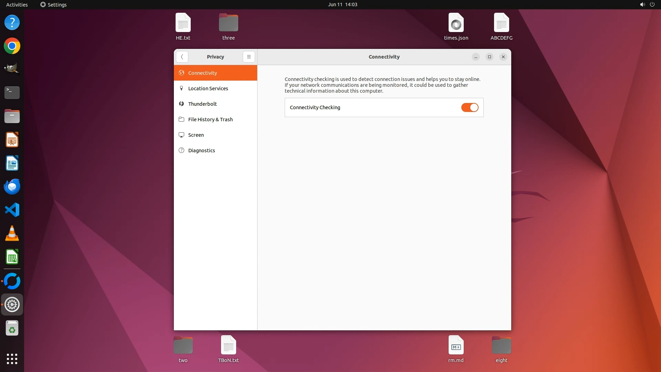Click the Diagnostics question mark icon
This screenshot has width=661, height=372.
pos(181,150)
